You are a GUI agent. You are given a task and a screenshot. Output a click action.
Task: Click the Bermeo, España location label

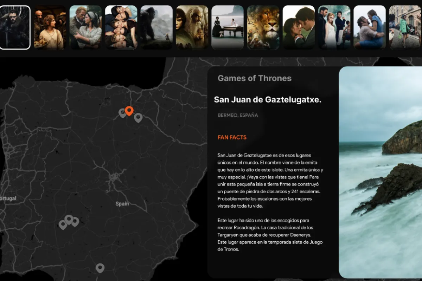tap(238, 115)
